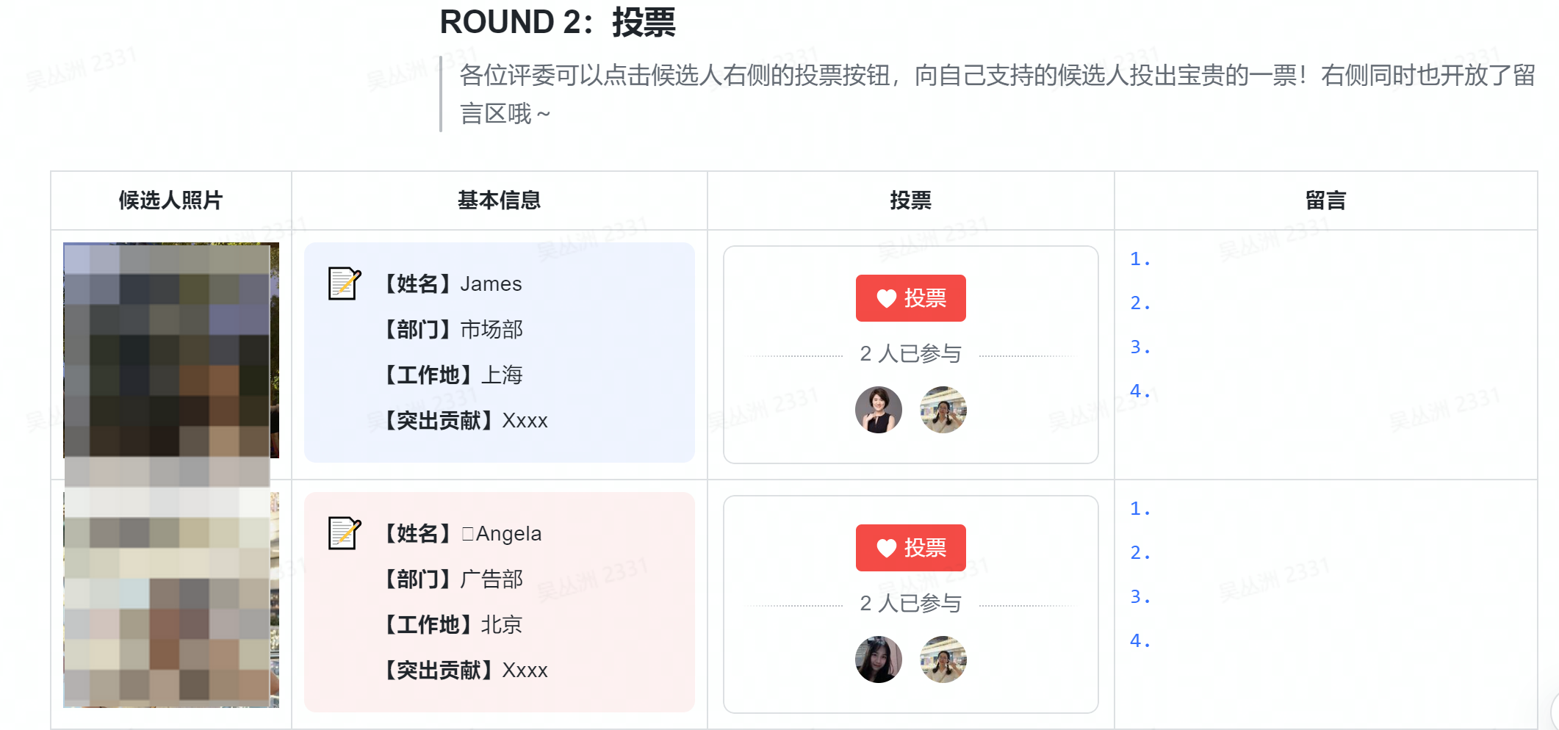Click the 留言 column header
This screenshot has width=1559, height=730.
1325,200
